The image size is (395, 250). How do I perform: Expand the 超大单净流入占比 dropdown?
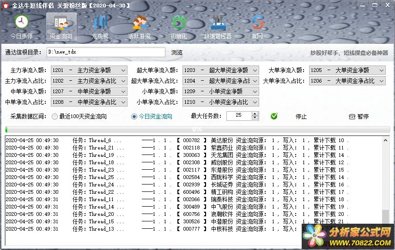pos(255,81)
